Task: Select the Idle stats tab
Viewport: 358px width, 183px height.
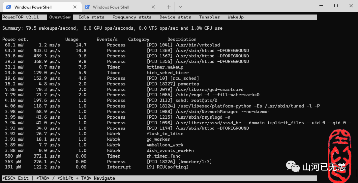Action: 91,17
